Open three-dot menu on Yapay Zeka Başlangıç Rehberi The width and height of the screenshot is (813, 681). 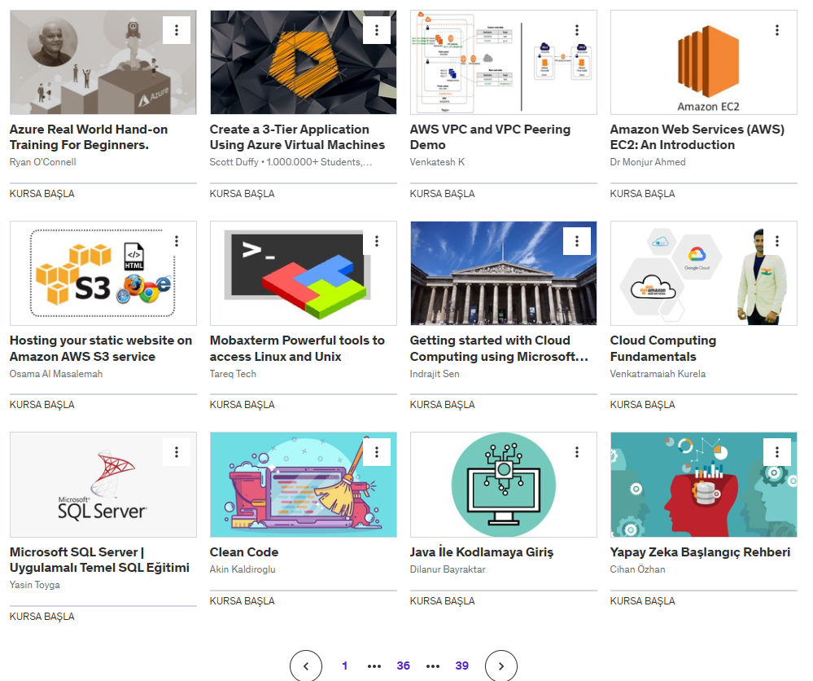point(777,452)
